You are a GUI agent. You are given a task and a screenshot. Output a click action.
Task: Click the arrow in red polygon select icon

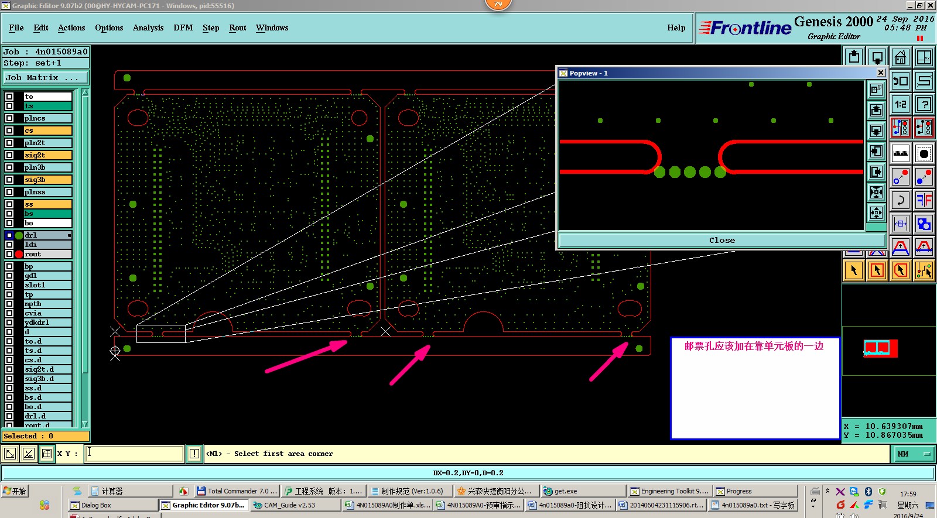[x=901, y=270]
